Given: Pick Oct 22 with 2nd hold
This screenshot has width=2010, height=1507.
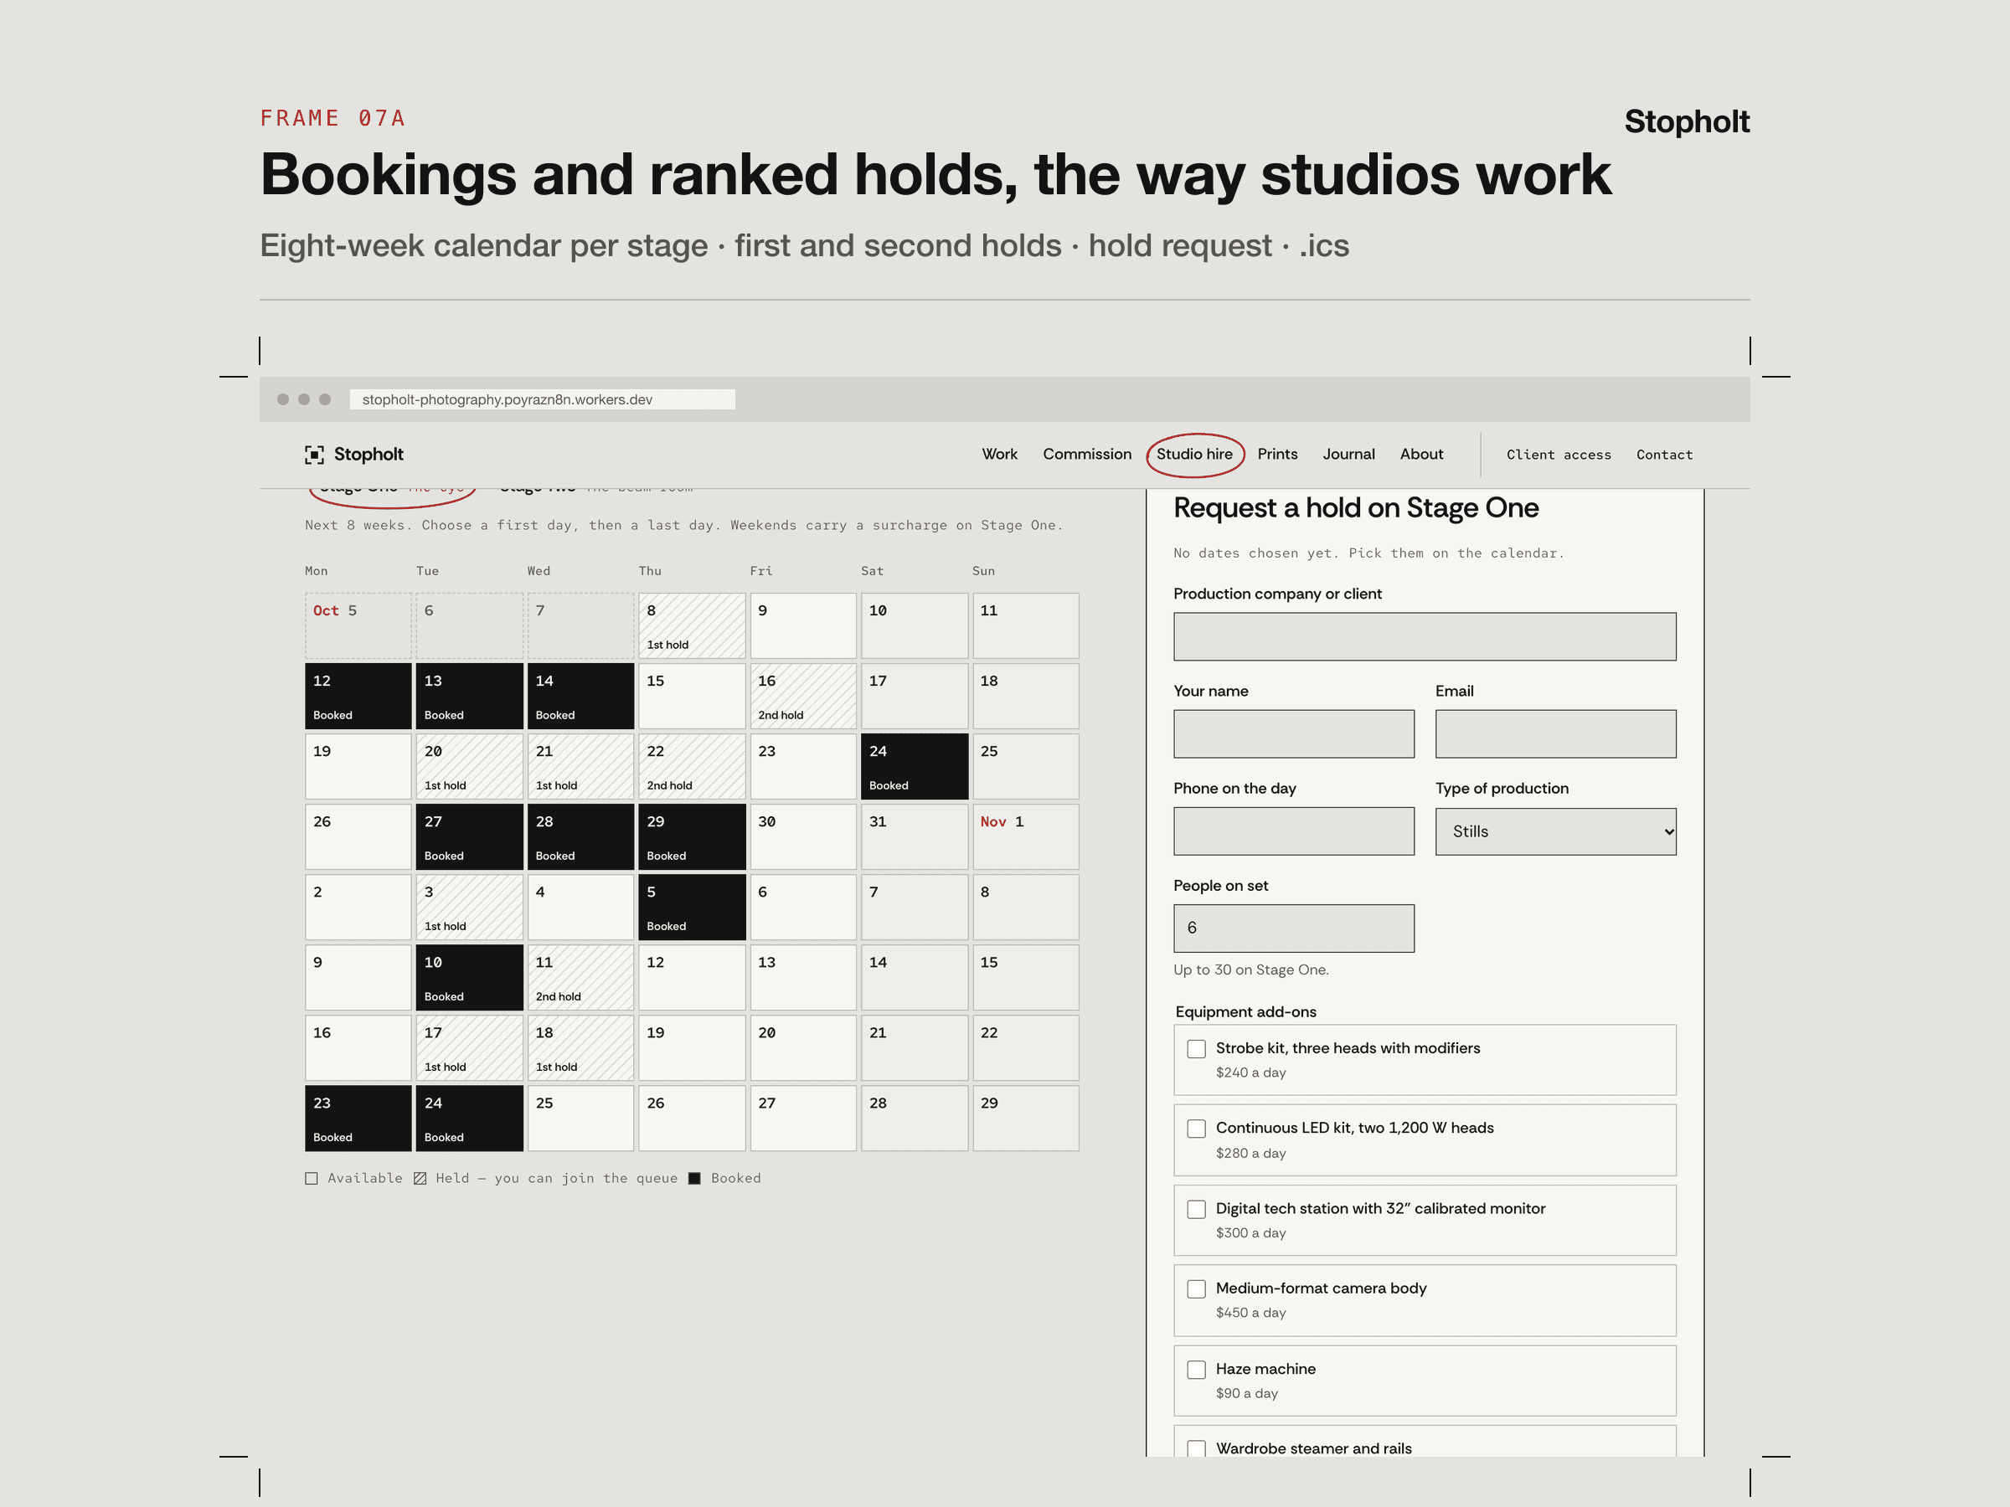Looking at the screenshot, I should pyautogui.click(x=692, y=767).
